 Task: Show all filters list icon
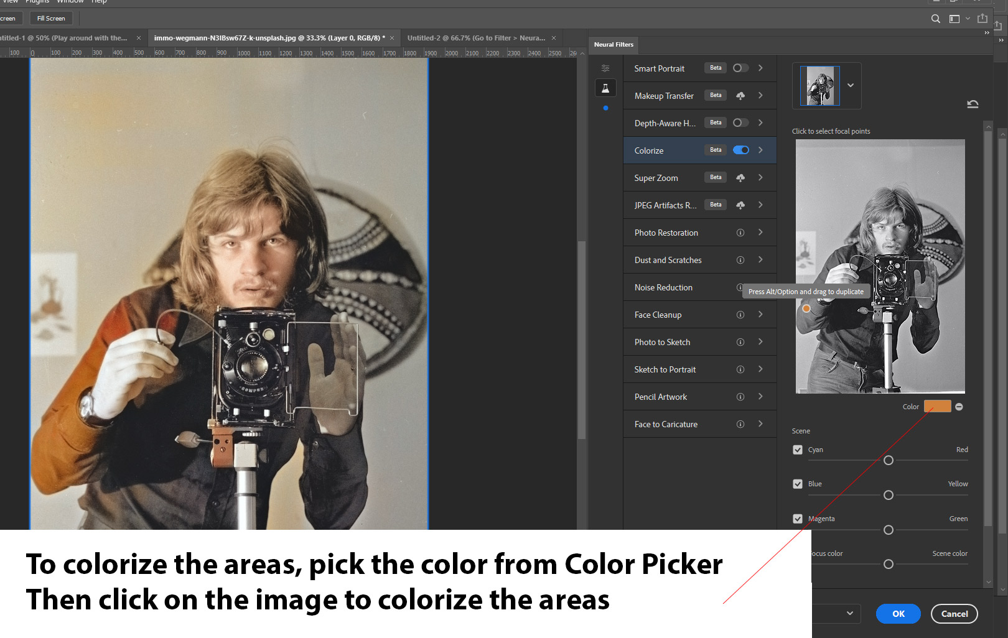(x=605, y=68)
